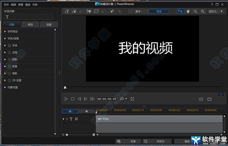Viewport: 228px width, 146px height.
Task: Click the timeline zoom out minus icon
Action: point(63,135)
